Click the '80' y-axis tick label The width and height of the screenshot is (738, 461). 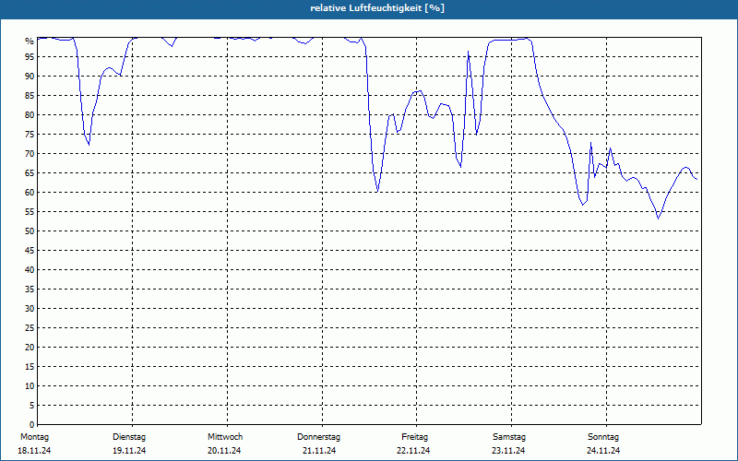tap(30, 114)
